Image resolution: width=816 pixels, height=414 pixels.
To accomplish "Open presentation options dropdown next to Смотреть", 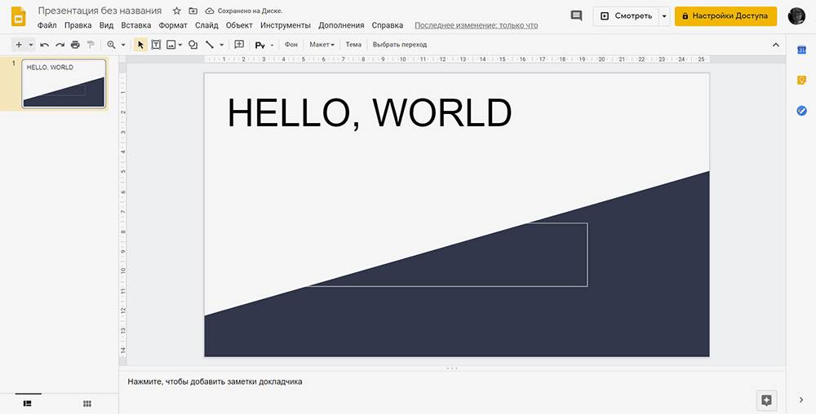I will click(x=664, y=16).
